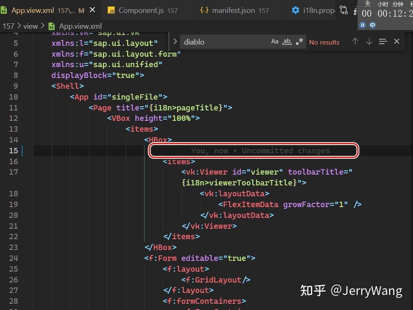The width and height of the screenshot is (413, 310).
Task: Toggle Match Case in find widget
Action: click(274, 41)
